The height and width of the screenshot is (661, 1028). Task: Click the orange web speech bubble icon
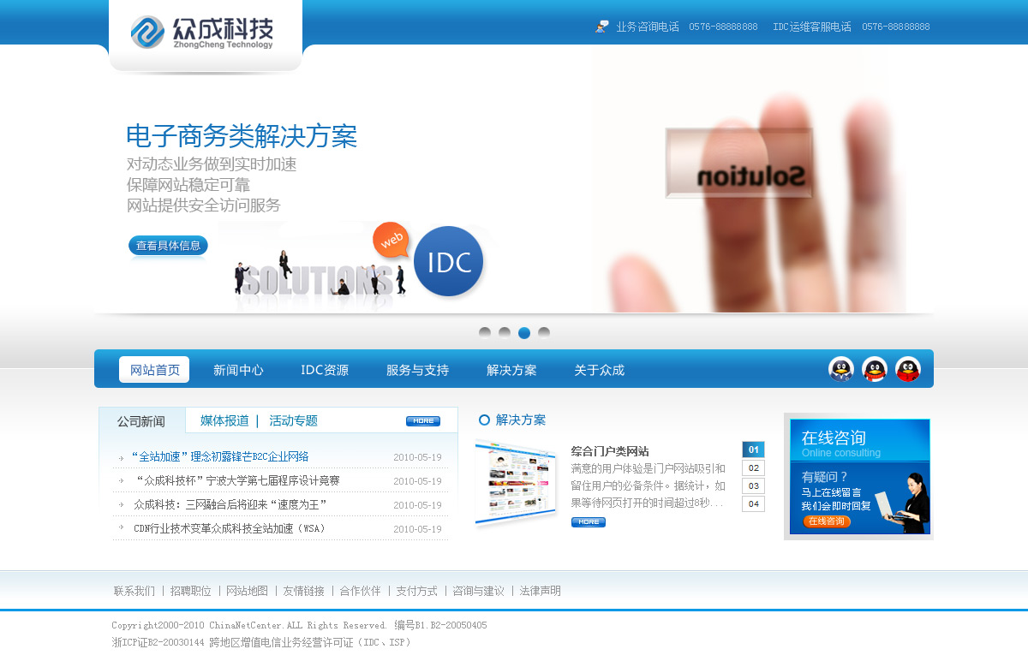tap(391, 241)
